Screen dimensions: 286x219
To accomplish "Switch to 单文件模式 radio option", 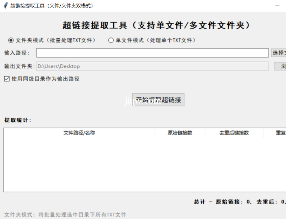I will pos(111,40).
